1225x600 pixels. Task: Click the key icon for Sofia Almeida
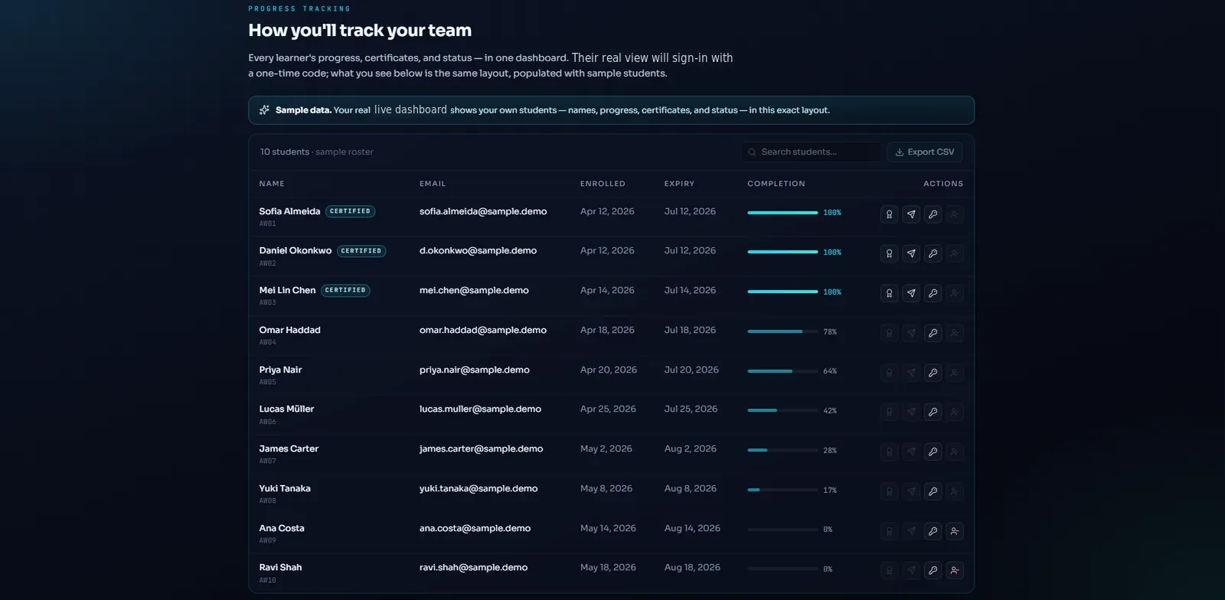pos(933,214)
